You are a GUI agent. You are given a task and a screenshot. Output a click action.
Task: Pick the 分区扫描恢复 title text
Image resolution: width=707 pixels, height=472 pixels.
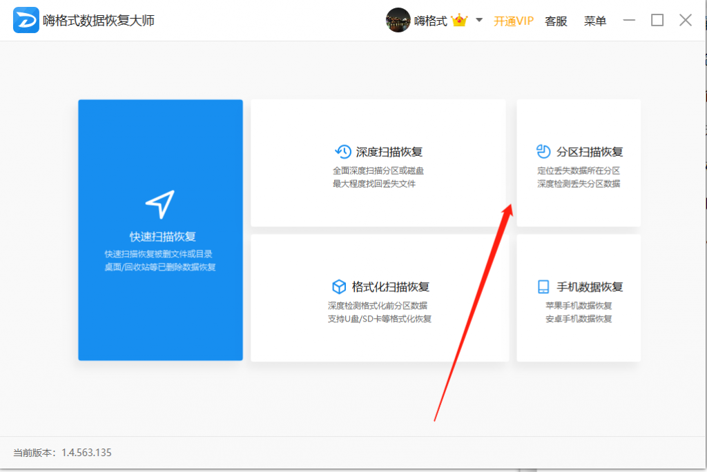(x=590, y=152)
